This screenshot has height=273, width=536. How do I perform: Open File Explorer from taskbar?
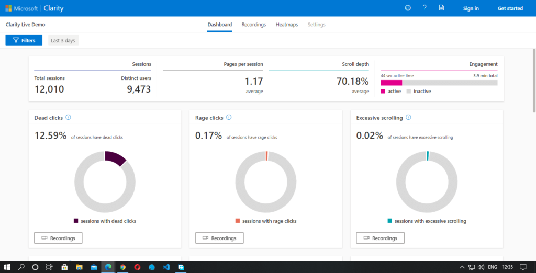pos(79,267)
